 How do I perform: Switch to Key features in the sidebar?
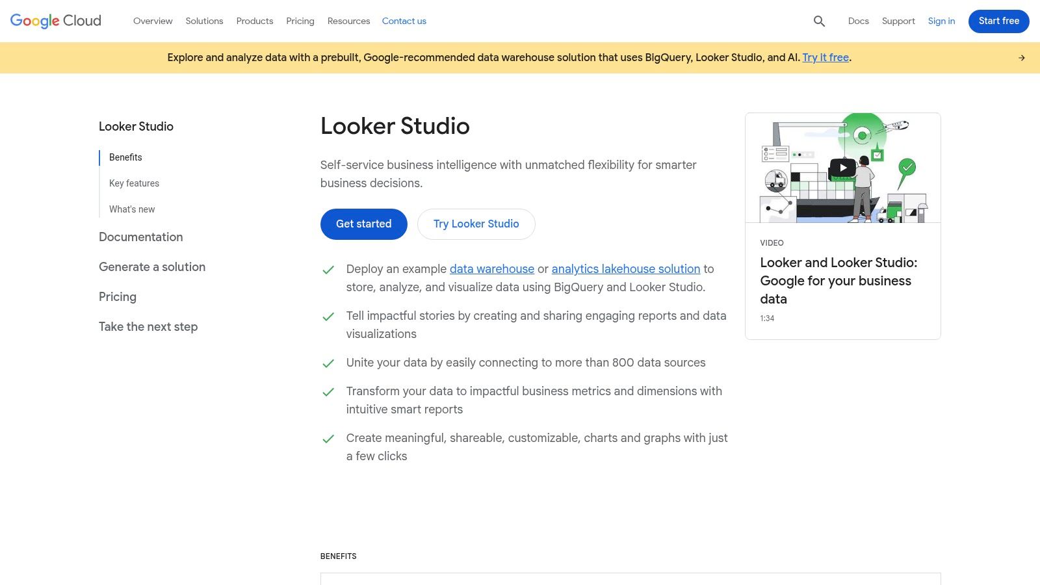[134, 183]
